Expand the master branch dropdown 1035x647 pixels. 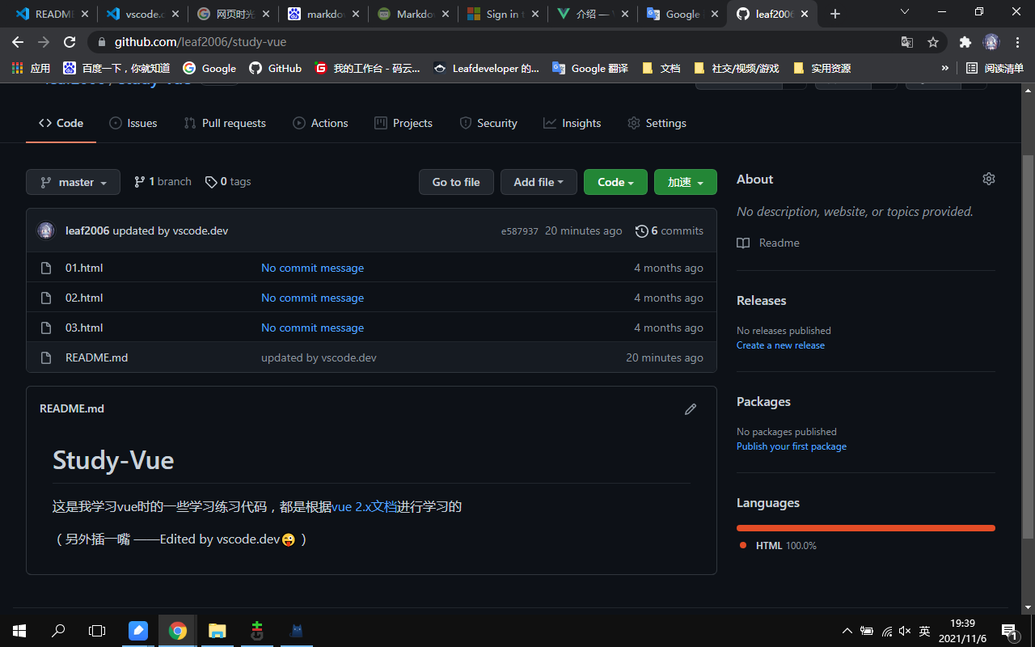[x=73, y=182]
